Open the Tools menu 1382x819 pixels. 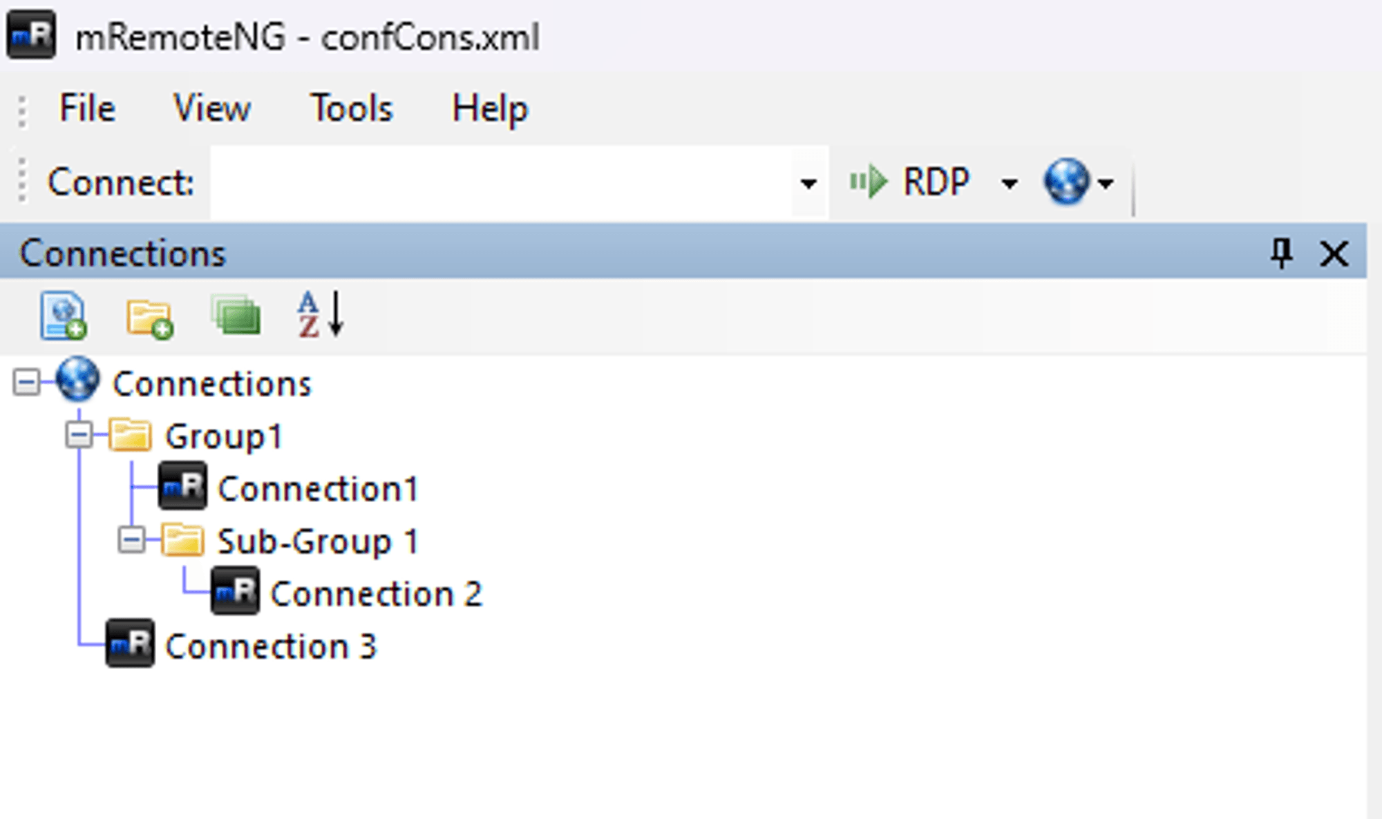tap(352, 108)
